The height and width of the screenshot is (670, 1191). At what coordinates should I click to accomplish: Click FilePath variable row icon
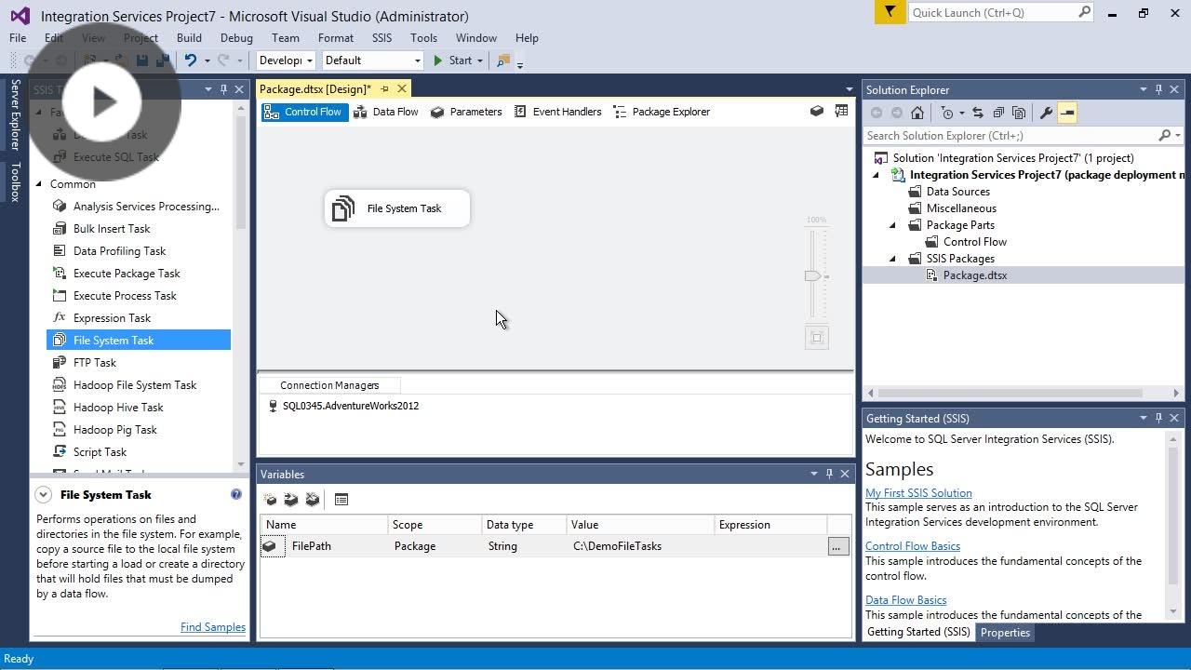(x=270, y=546)
